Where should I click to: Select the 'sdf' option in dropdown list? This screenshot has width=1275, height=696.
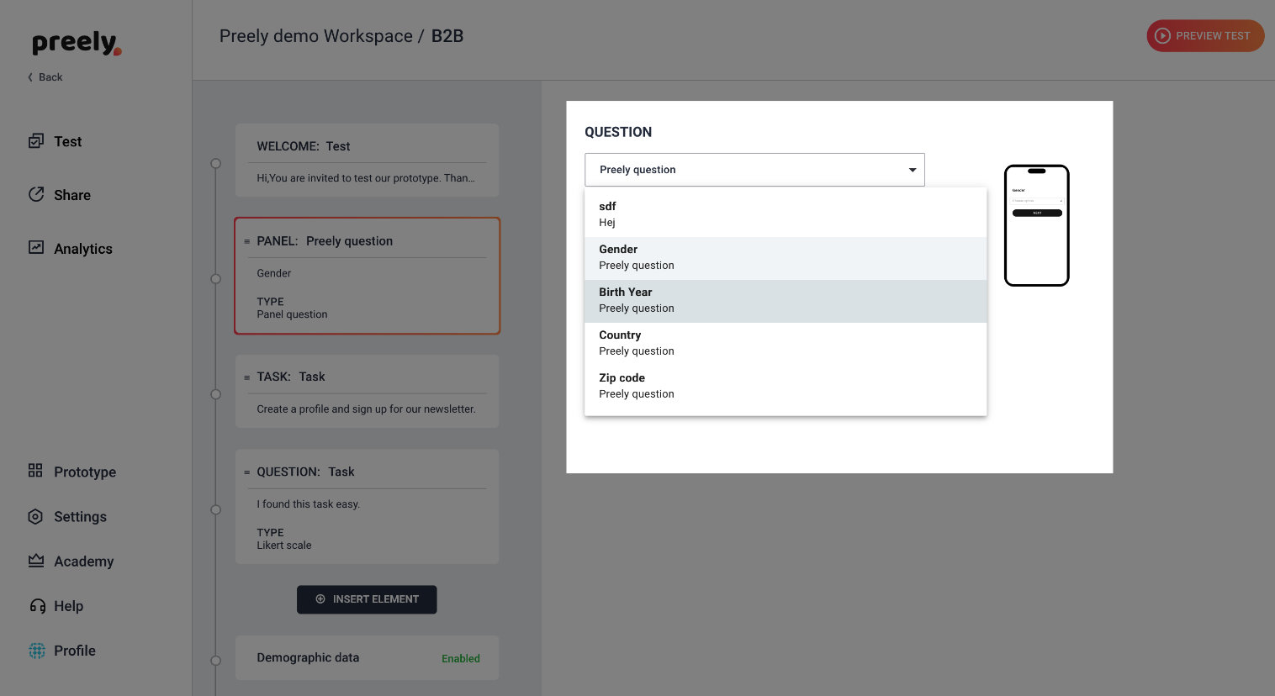click(786, 214)
